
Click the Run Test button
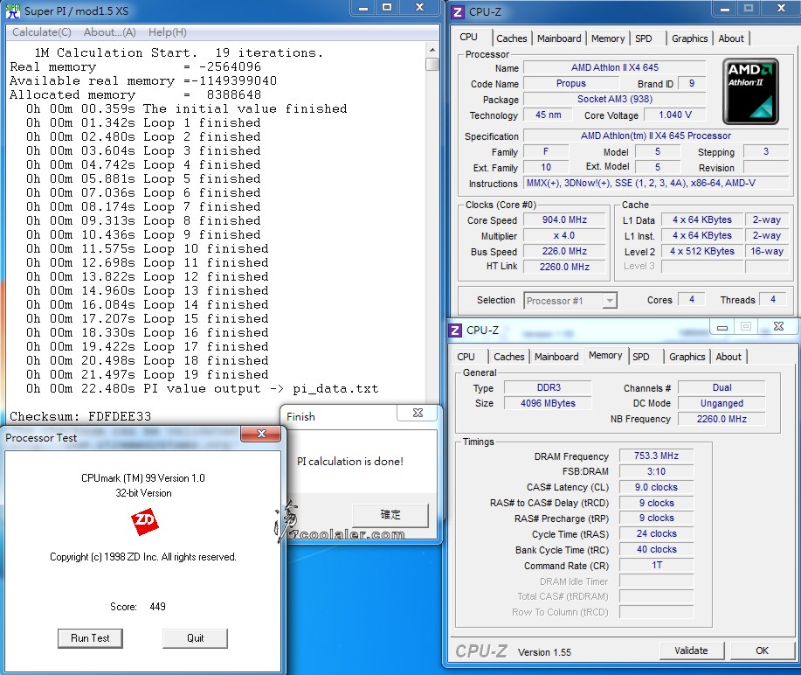(90, 638)
